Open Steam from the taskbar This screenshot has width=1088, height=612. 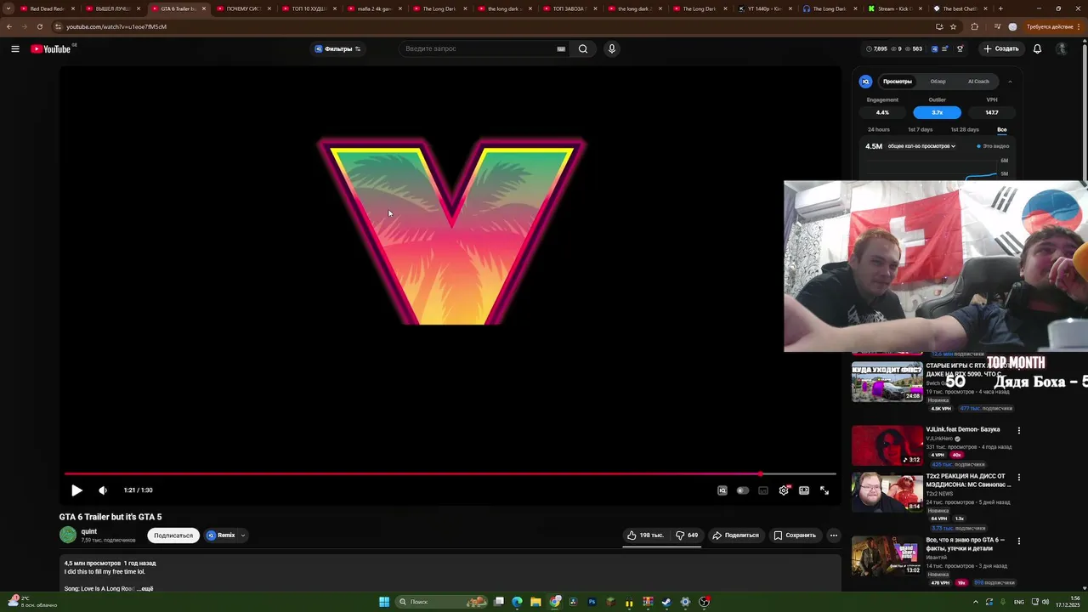666,602
